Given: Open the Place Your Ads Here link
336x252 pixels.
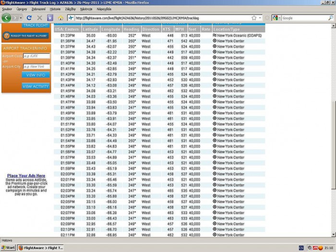Looking at the screenshot, I should [26, 176].
